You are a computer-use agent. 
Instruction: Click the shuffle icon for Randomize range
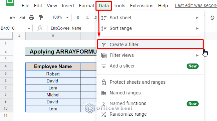point(104,114)
